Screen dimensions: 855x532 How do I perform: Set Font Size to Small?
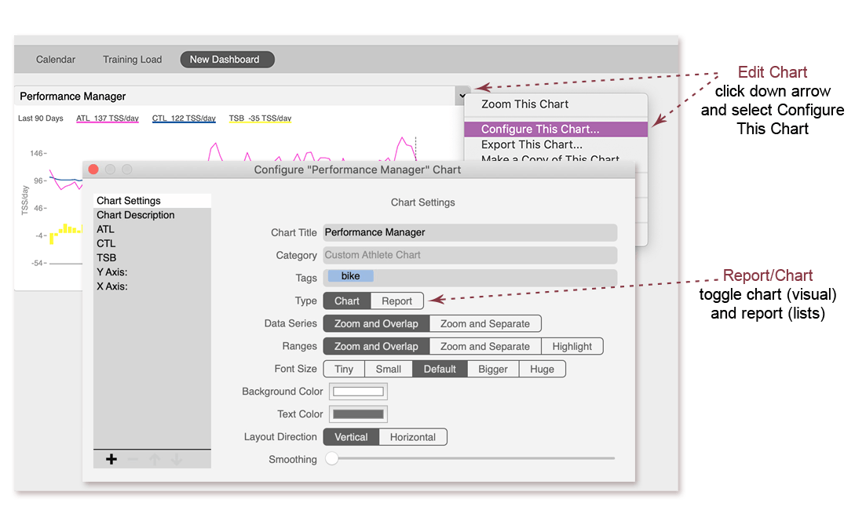(x=388, y=369)
